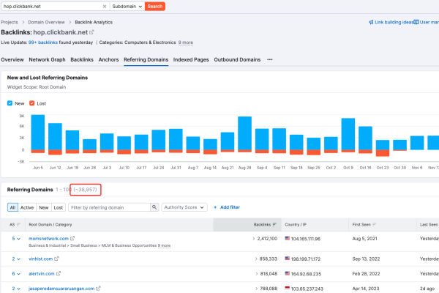The width and height of the screenshot is (439, 293).
Task: Select the Jun 5 bar in chart
Action: click(x=38, y=133)
